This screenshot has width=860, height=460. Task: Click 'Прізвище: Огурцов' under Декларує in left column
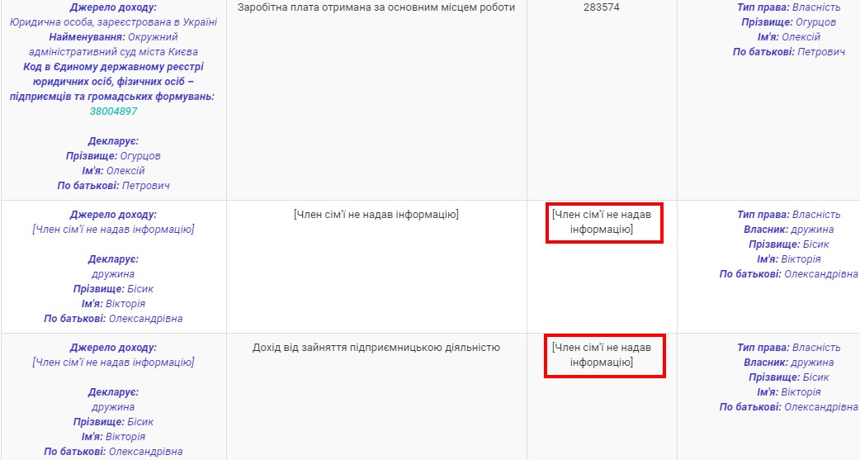coord(113,156)
